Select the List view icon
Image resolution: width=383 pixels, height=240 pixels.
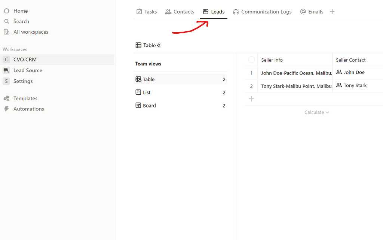click(138, 92)
